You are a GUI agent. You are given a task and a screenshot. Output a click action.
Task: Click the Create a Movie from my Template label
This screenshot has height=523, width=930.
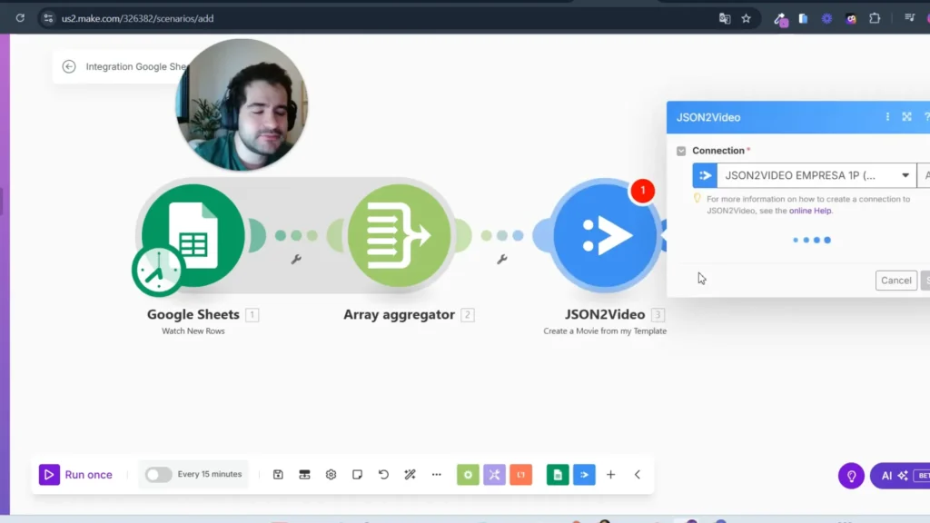click(605, 331)
